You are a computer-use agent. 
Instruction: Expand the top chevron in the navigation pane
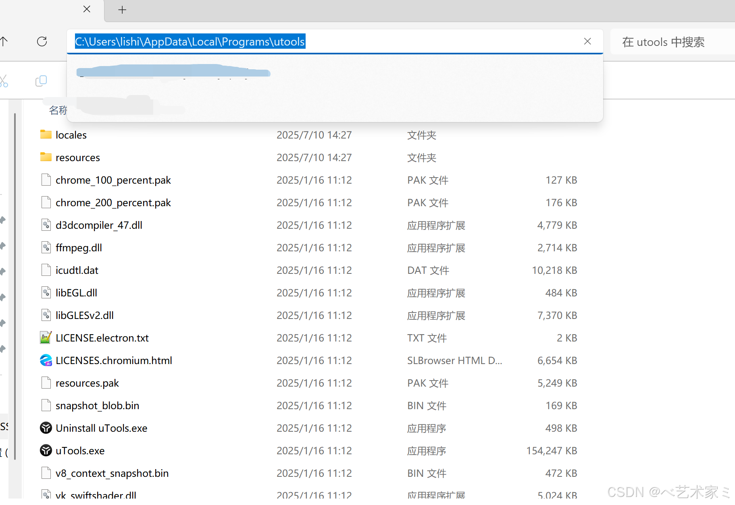[3, 219]
